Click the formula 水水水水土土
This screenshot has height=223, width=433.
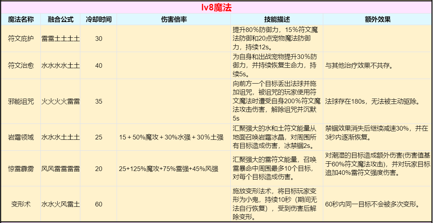tap(61, 66)
